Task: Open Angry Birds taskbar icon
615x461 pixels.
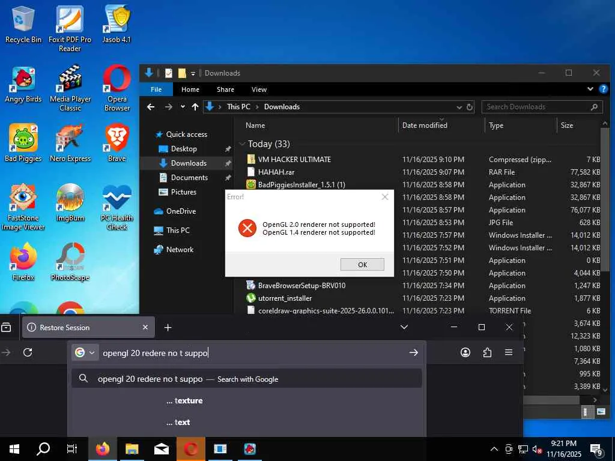Action: pyautogui.click(x=250, y=449)
